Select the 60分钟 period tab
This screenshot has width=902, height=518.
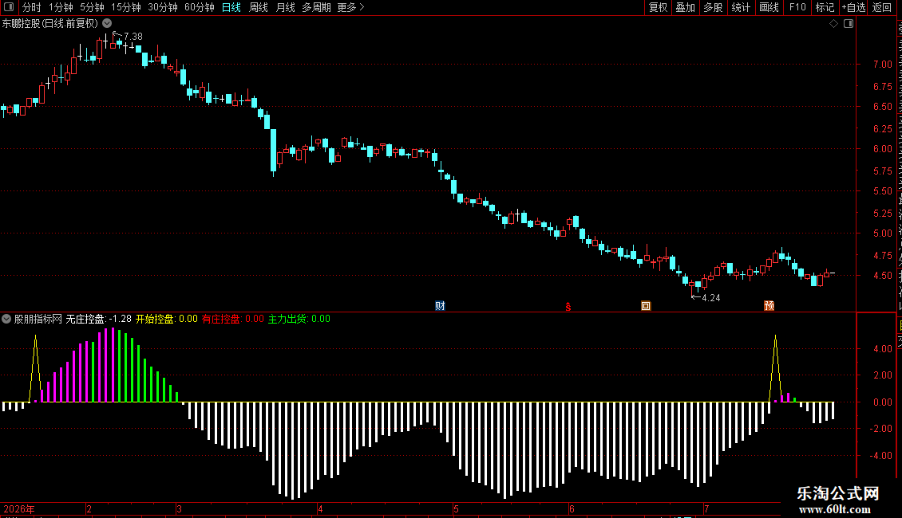click(x=200, y=7)
